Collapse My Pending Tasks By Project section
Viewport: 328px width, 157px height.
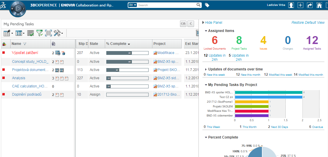click(x=206, y=85)
